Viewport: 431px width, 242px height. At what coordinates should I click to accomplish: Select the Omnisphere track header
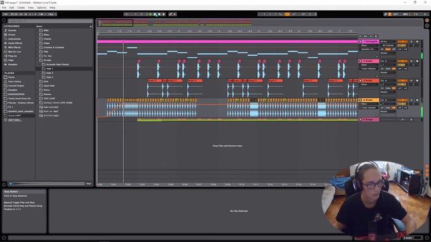point(371,42)
